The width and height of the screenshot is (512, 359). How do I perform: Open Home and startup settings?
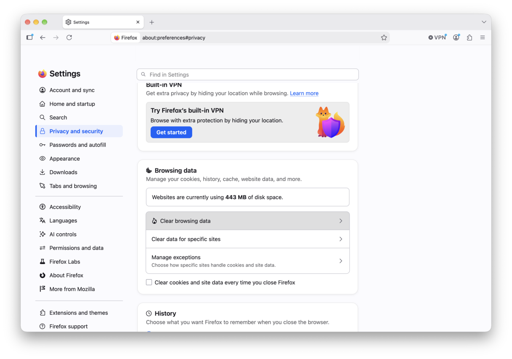(79, 104)
